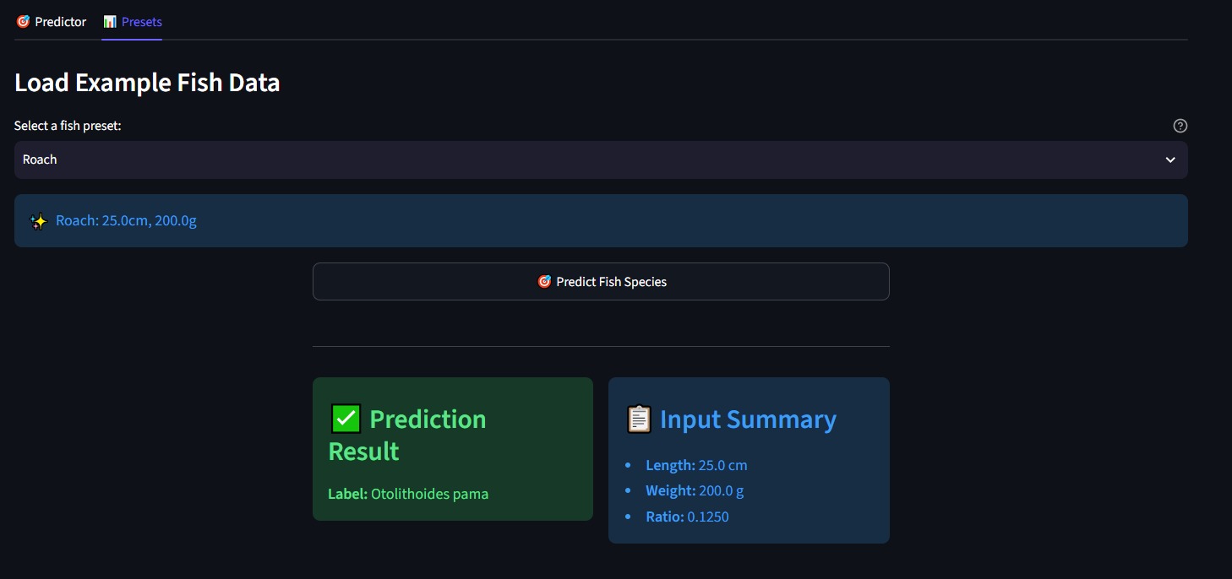This screenshot has height=579, width=1232.
Task: Click the clipboard icon beside Input Summary
Action: [x=639, y=419]
